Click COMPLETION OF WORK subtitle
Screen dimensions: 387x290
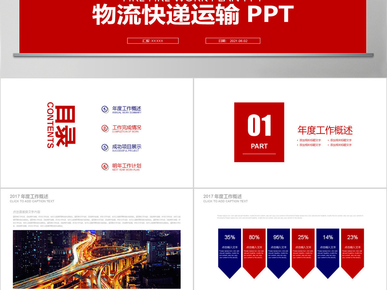click(x=125, y=131)
